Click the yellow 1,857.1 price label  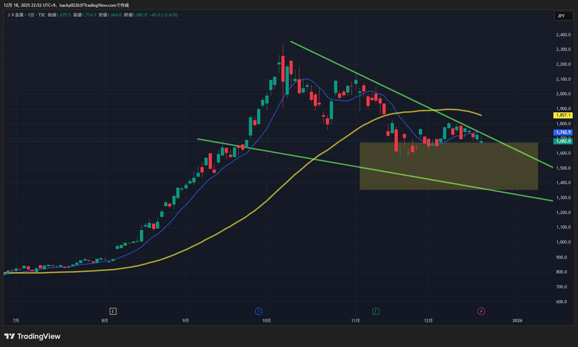tap(563, 115)
